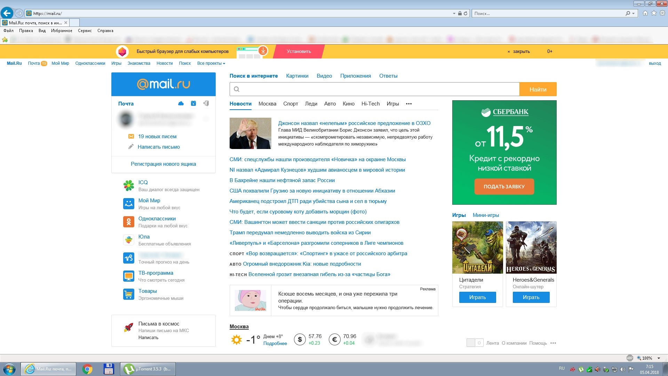Viewport: 668px width, 376px height.
Task: Toggle the Лента switch
Action: point(475,343)
